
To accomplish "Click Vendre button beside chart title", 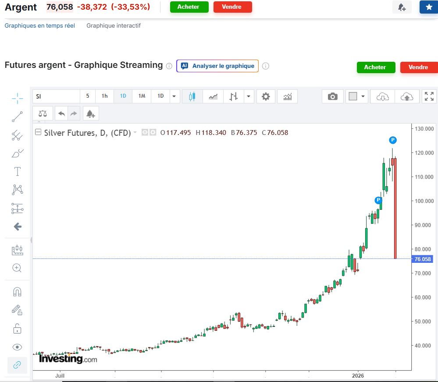I will point(419,67).
